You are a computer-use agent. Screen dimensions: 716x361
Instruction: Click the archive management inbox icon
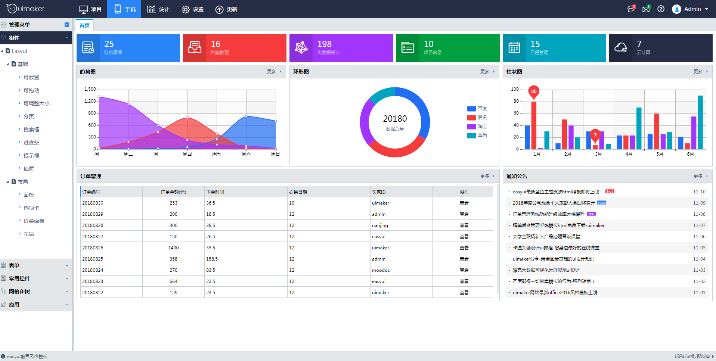(195, 48)
